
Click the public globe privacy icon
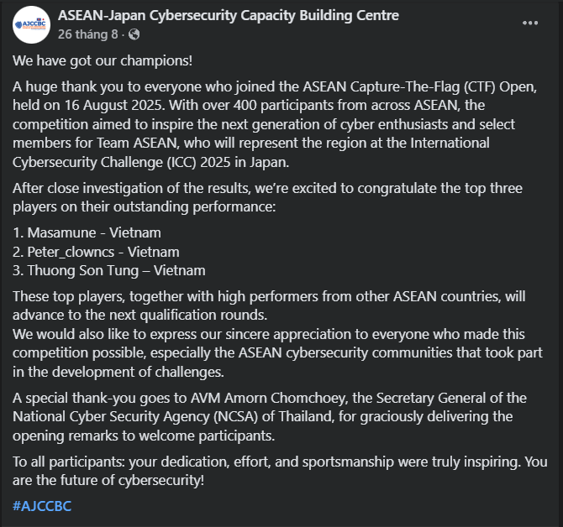[134, 34]
